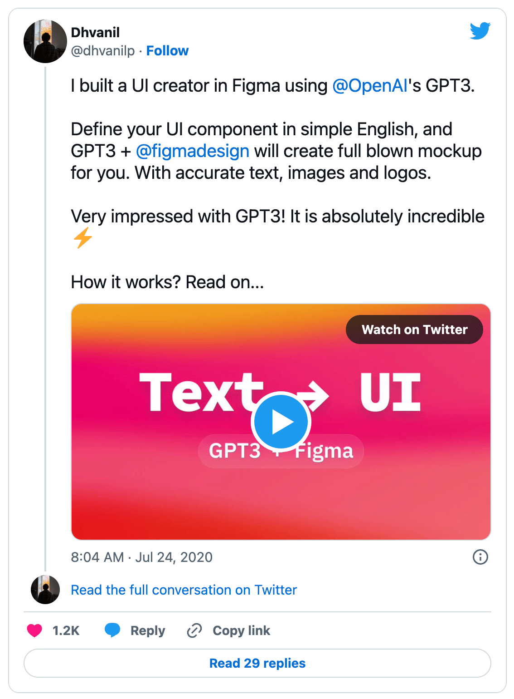Screen dimensions: 514x699
Task: Click the tweet info circle icon
Action: point(480,556)
